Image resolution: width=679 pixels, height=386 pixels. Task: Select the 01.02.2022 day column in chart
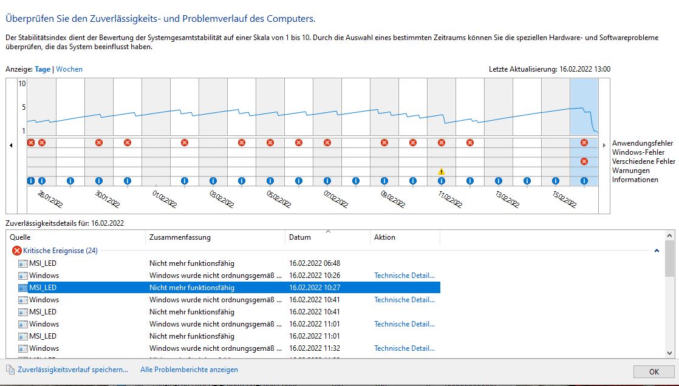click(x=156, y=132)
